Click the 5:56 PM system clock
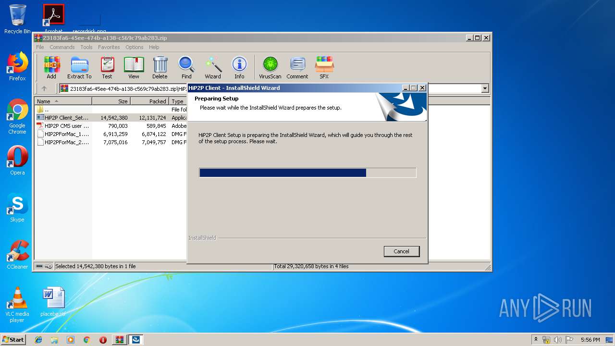This screenshot has width=615, height=346. 590,340
